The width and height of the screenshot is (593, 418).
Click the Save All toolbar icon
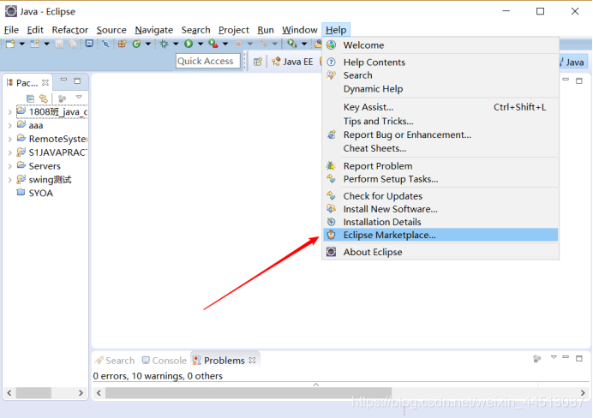pyautogui.click(x=72, y=45)
